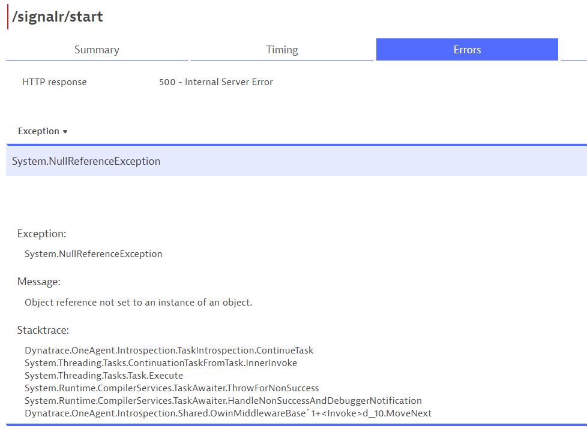The height and width of the screenshot is (429, 587).
Task: Select the Errors tab
Action: click(x=467, y=50)
